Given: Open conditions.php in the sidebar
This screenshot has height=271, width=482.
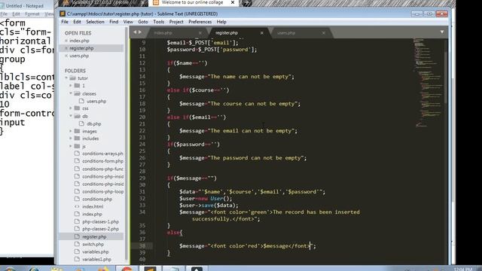Looking at the screenshot, I should tap(97, 199).
